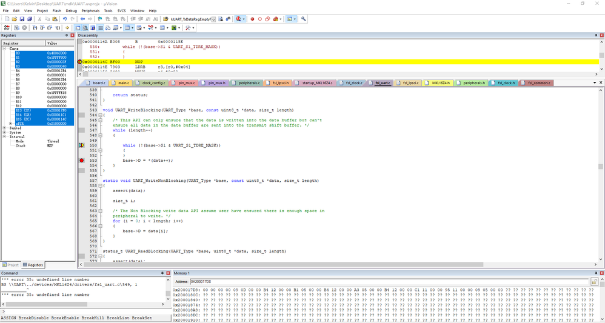Click the System Viewer window icon
605x323 pixels.
point(173,28)
